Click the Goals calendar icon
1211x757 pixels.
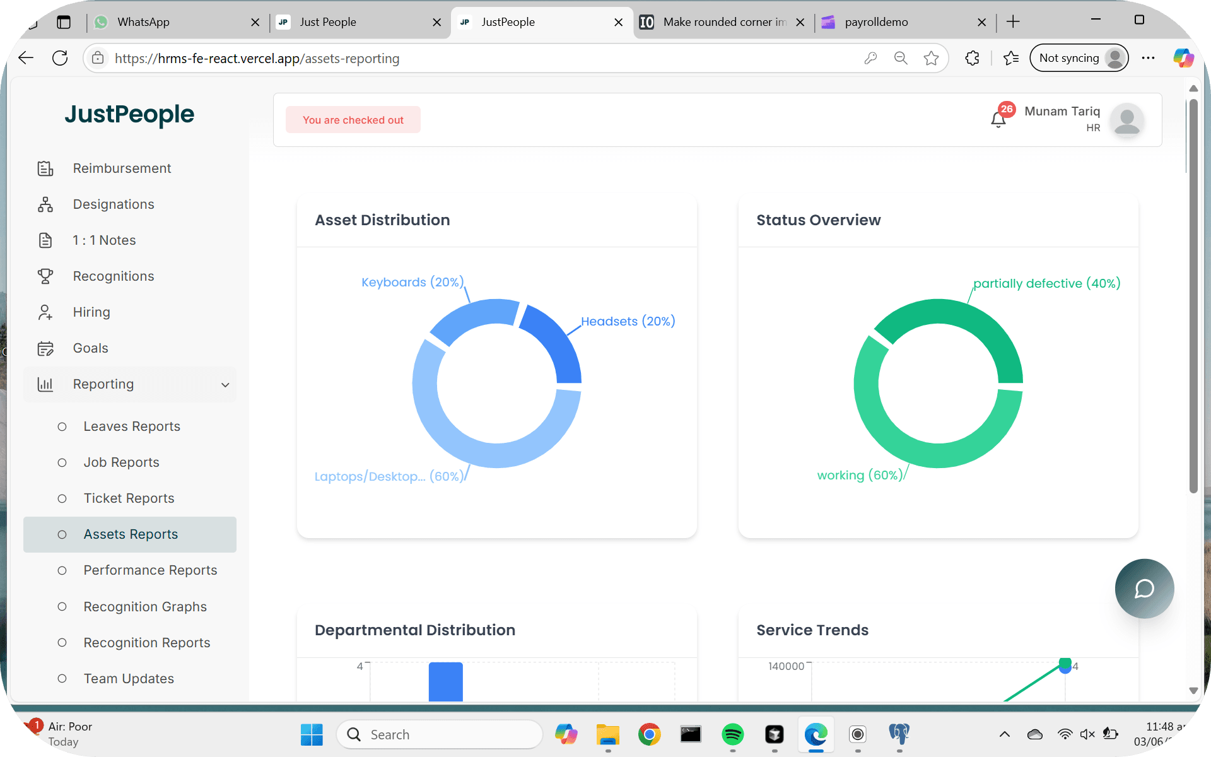[45, 348]
